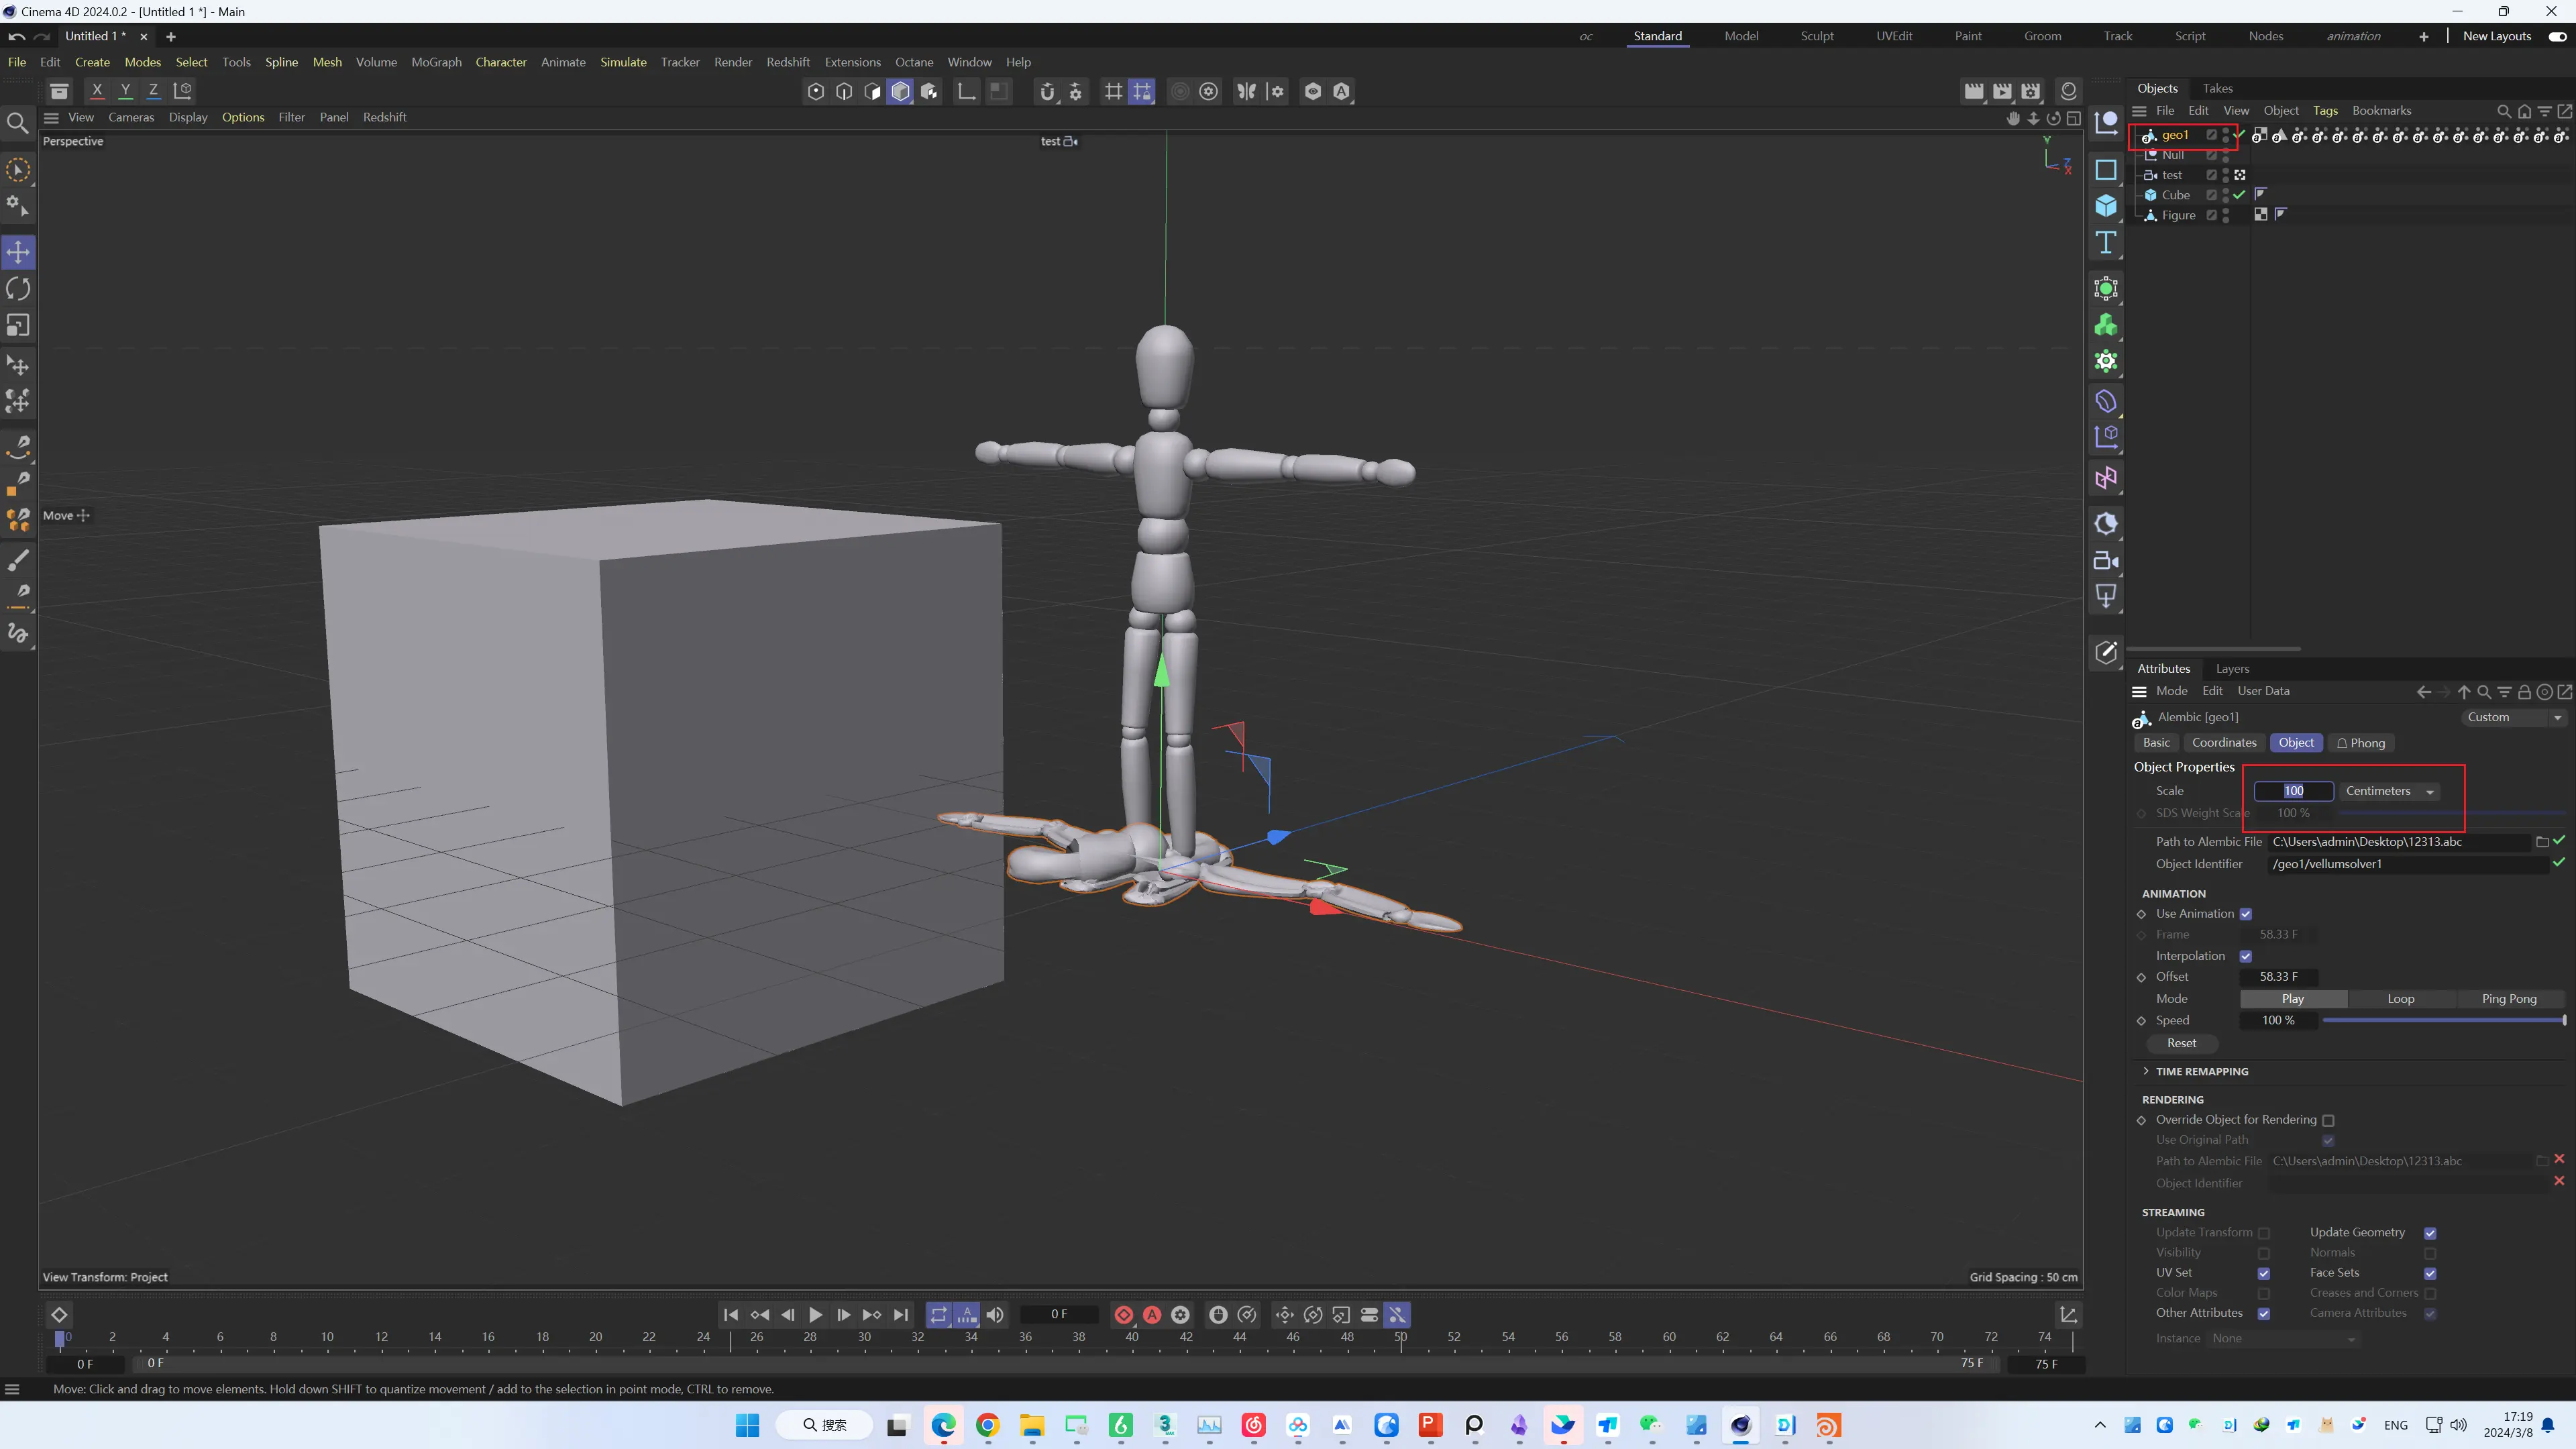
Task: Open the Objects panel hamburger menu
Action: [2139, 111]
